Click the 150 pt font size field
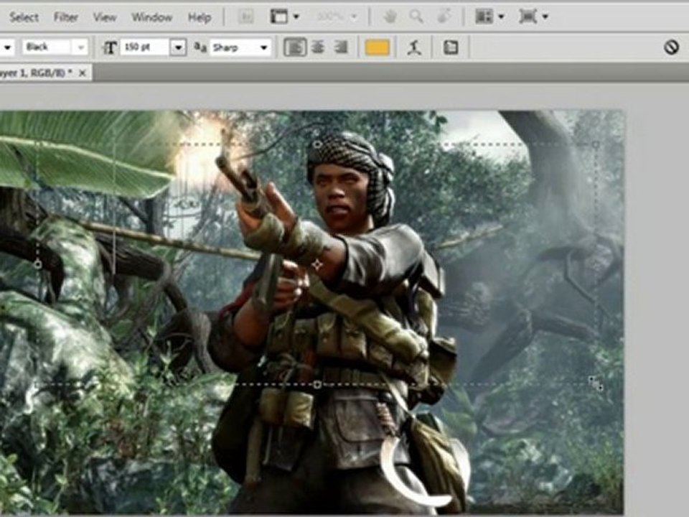Image resolution: width=689 pixels, height=517 pixels. click(x=144, y=47)
